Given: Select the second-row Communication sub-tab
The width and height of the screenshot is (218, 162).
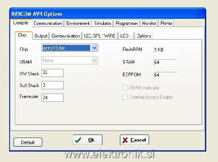Looking at the screenshot, I should coord(66,36).
